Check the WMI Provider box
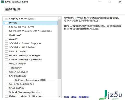This screenshot has height=100, width=125. (6, 51)
